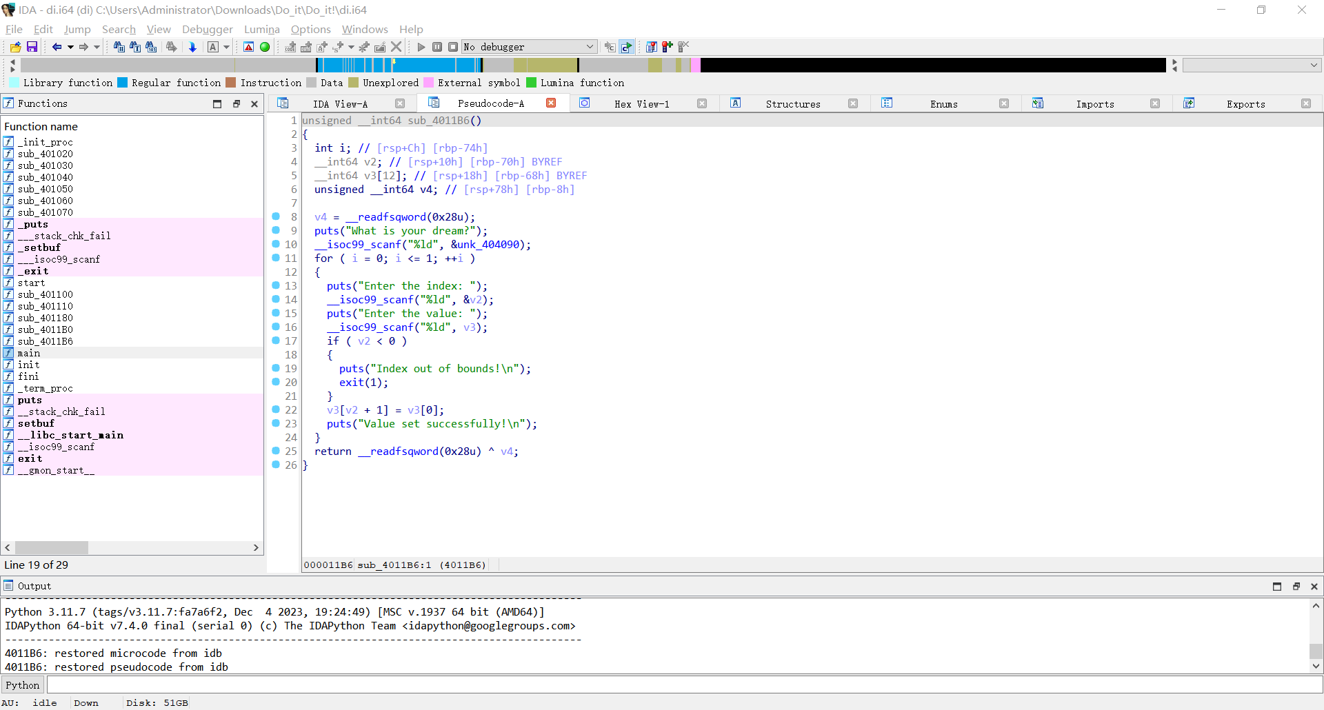
Task: Click the blue list window toolbar icon
Action: (x=651, y=47)
